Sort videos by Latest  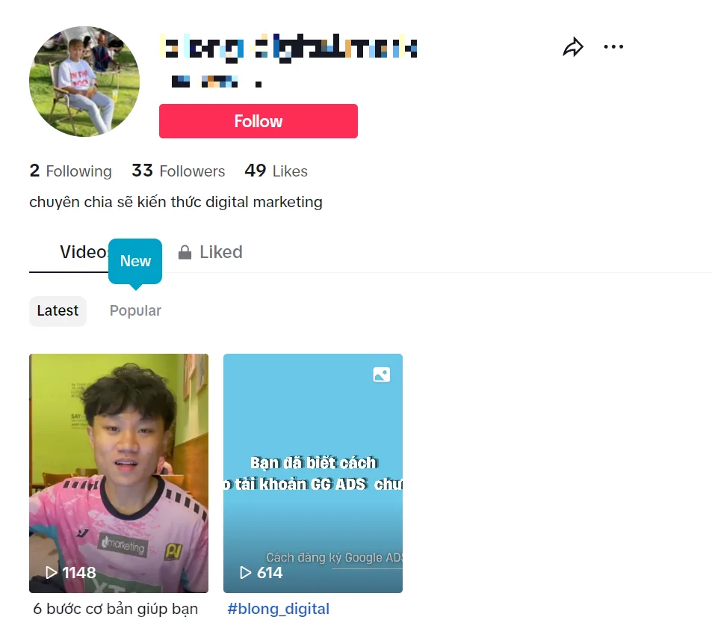(x=58, y=311)
